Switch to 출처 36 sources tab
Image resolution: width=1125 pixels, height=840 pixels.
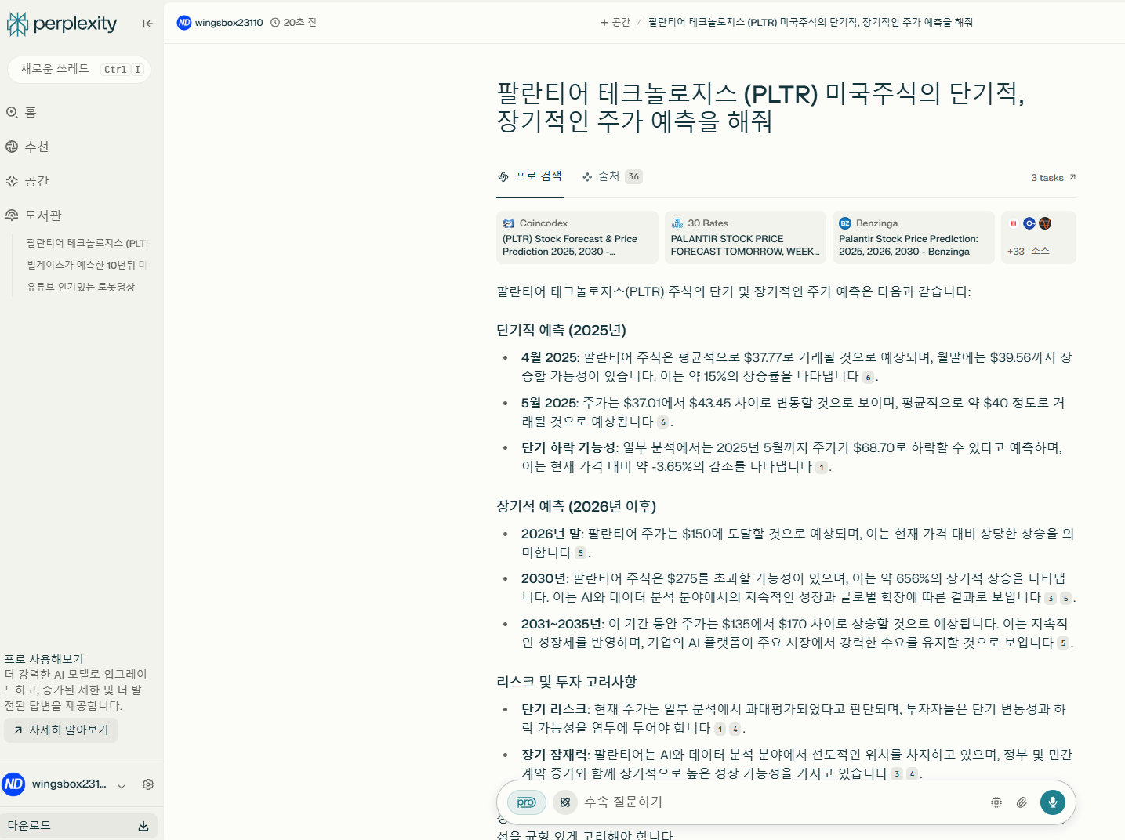(612, 176)
